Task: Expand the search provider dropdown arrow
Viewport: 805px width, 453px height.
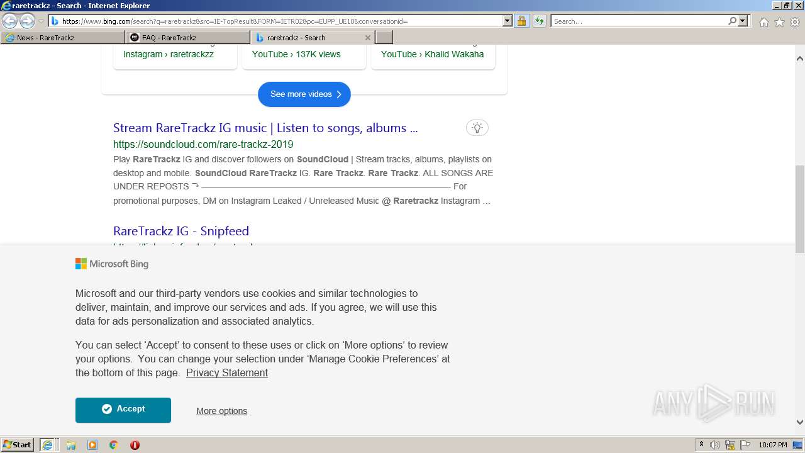Action: [743, 21]
